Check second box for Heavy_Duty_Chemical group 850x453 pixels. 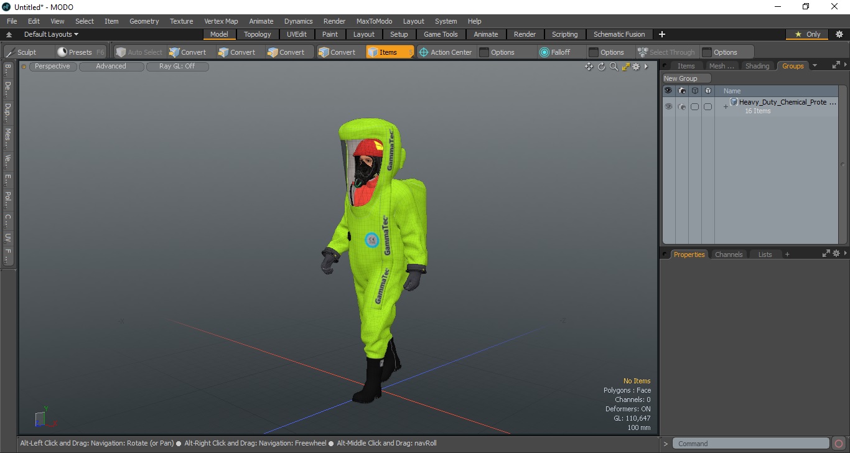coord(708,107)
